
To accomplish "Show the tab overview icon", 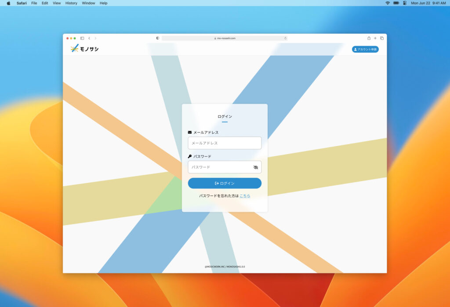I will click(382, 38).
